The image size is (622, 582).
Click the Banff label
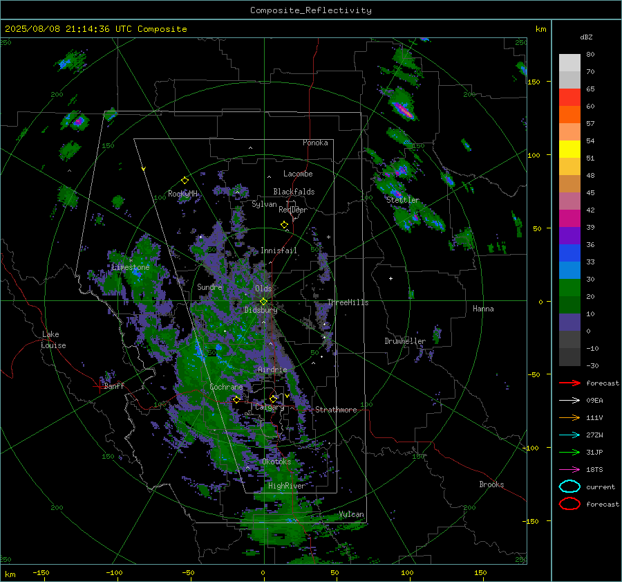(x=114, y=386)
